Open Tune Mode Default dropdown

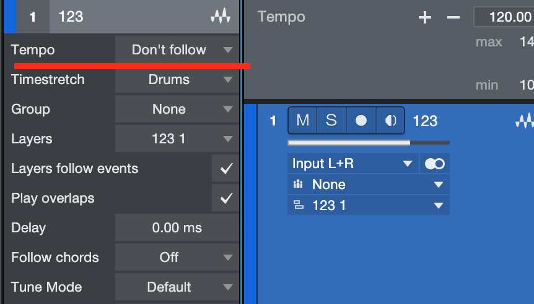click(x=177, y=287)
